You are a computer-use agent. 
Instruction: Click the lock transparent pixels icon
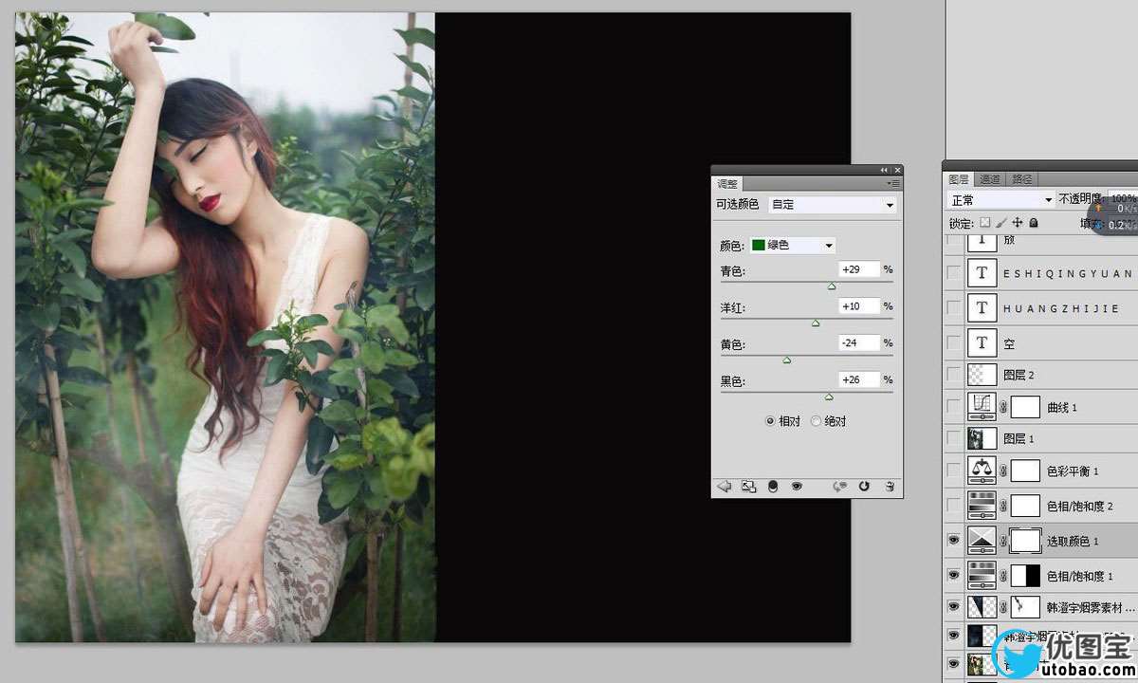(984, 223)
